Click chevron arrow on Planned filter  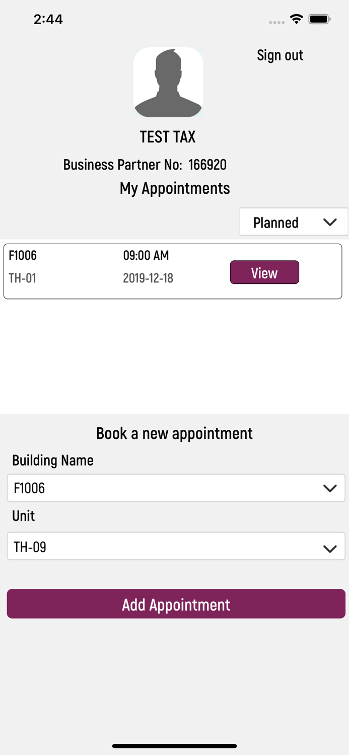coord(330,222)
